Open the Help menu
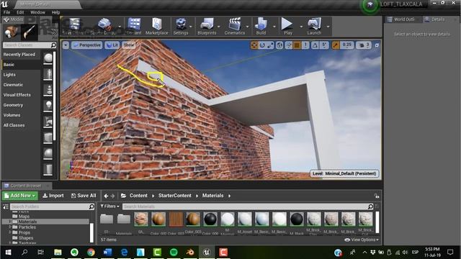The image size is (461, 259). click(55, 12)
